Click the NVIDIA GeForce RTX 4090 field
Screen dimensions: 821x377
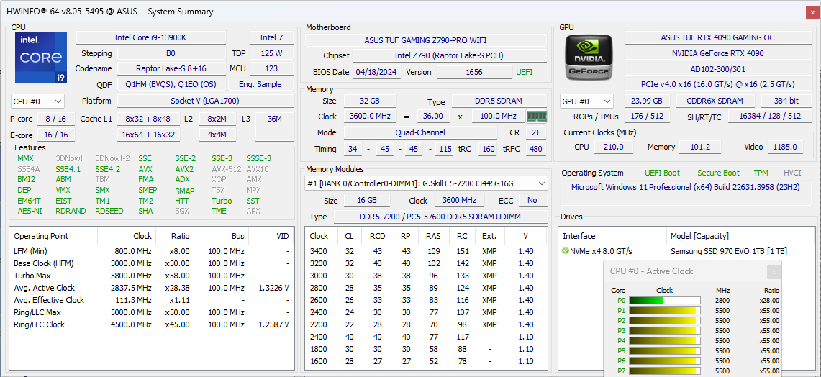pyautogui.click(x=717, y=53)
